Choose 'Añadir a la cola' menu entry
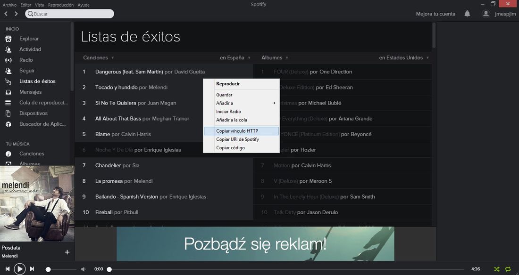 click(x=241, y=120)
